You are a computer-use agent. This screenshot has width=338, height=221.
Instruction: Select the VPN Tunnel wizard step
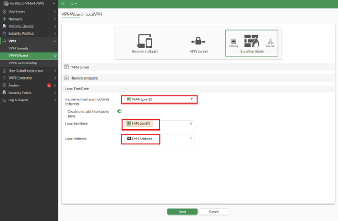tap(199, 45)
